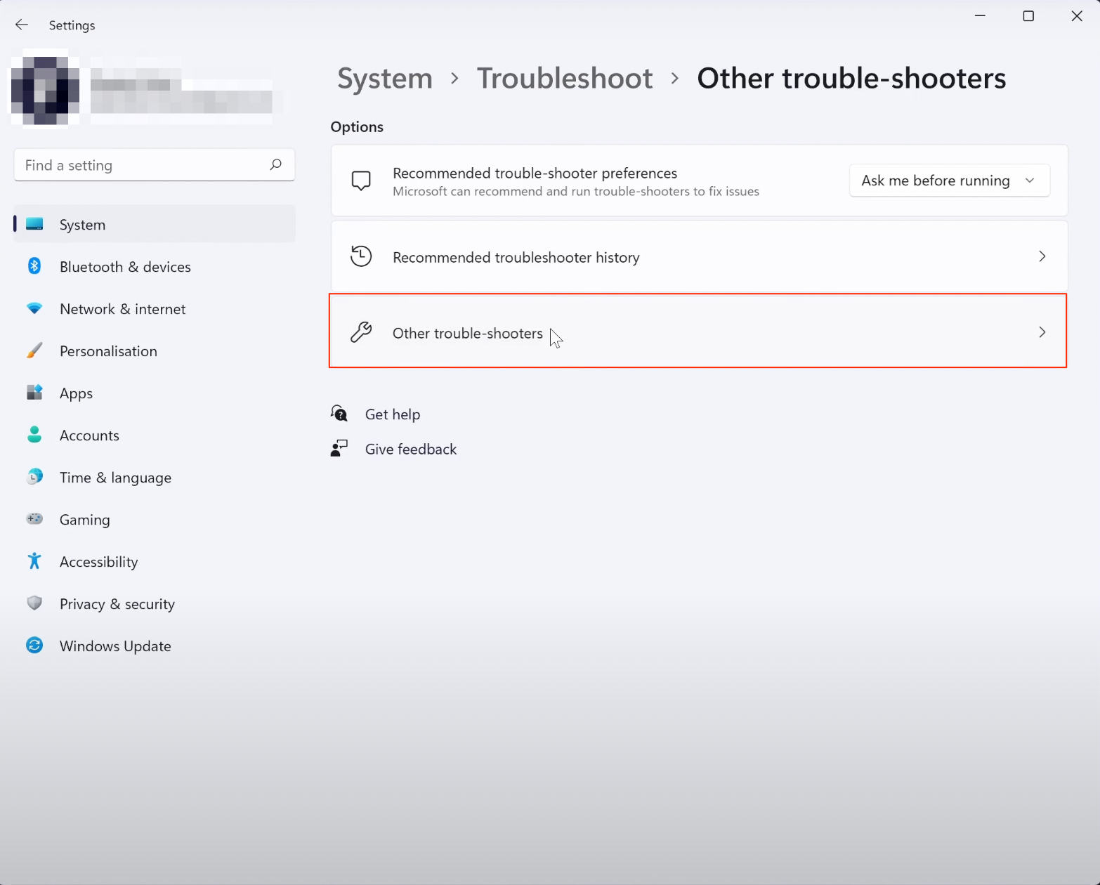Click the Gaming controller icon

click(34, 519)
